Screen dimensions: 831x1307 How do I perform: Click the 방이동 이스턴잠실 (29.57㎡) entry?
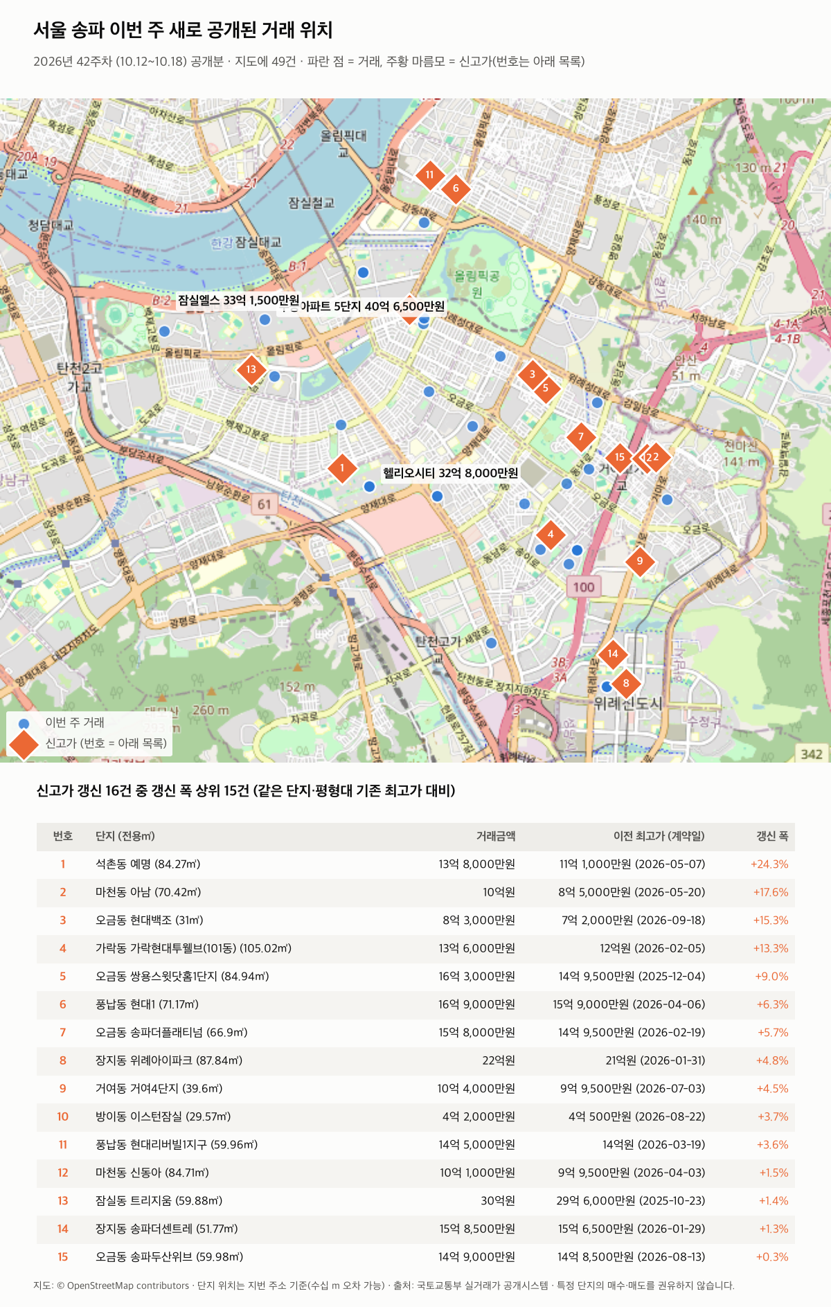click(x=163, y=1117)
